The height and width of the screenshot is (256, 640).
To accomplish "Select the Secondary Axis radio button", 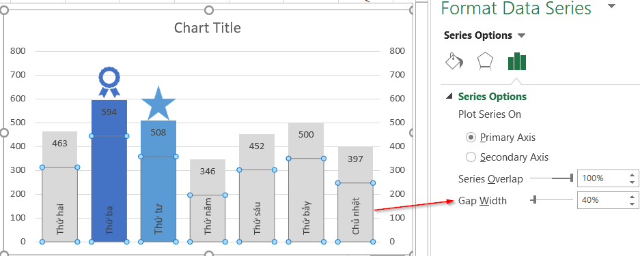I will (x=471, y=157).
